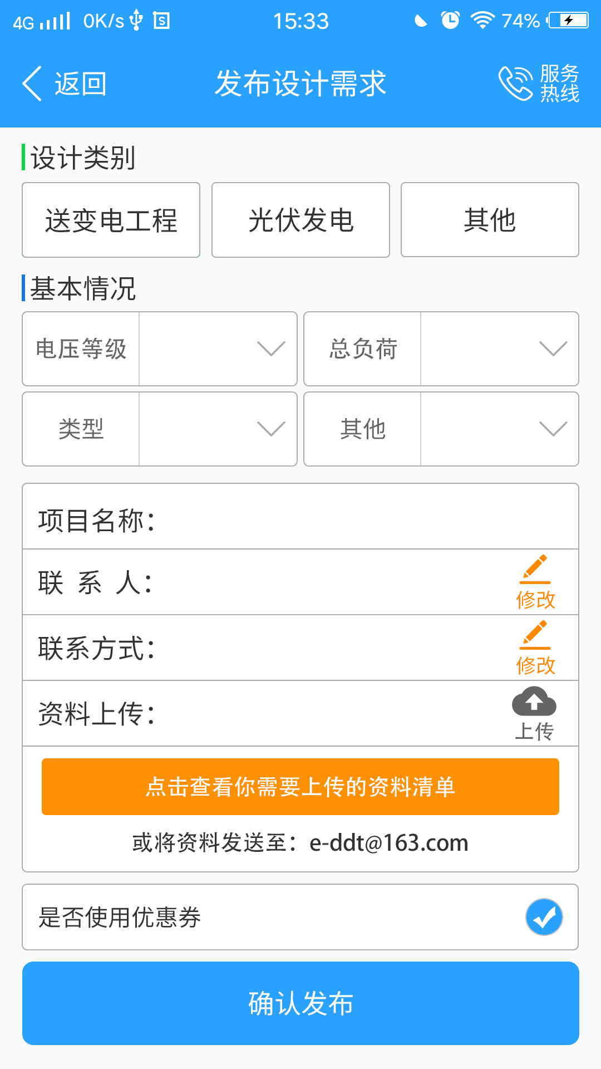Tap the alarm clock status icon
The image size is (601, 1069).
(450, 21)
